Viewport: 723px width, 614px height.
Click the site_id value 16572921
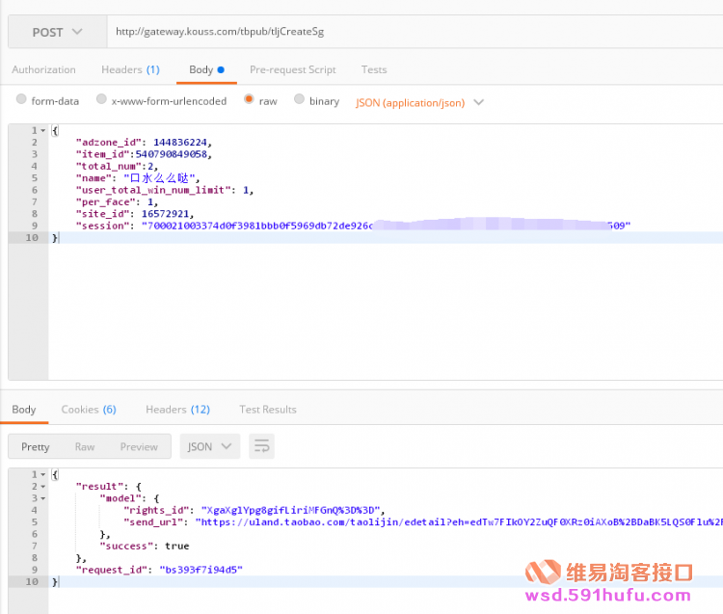(x=165, y=214)
